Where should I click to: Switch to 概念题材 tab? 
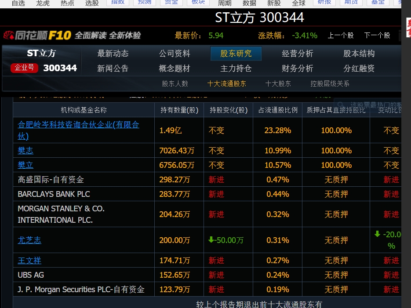pyautogui.click(x=175, y=69)
